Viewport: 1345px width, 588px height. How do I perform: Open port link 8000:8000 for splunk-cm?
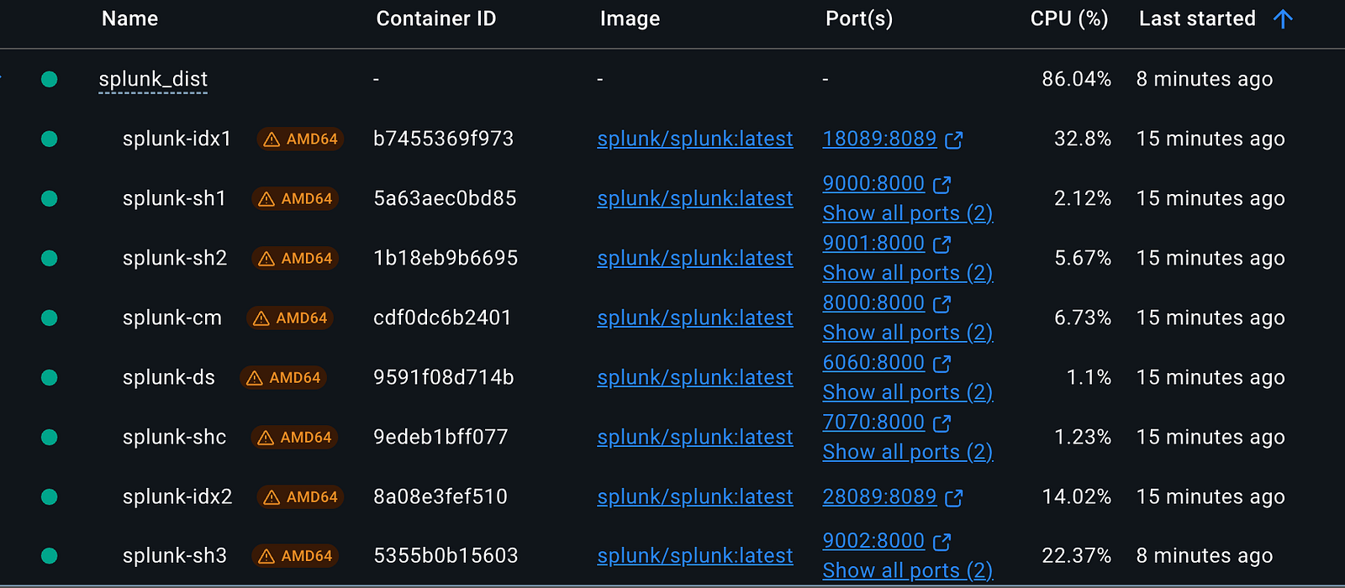tap(873, 303)
